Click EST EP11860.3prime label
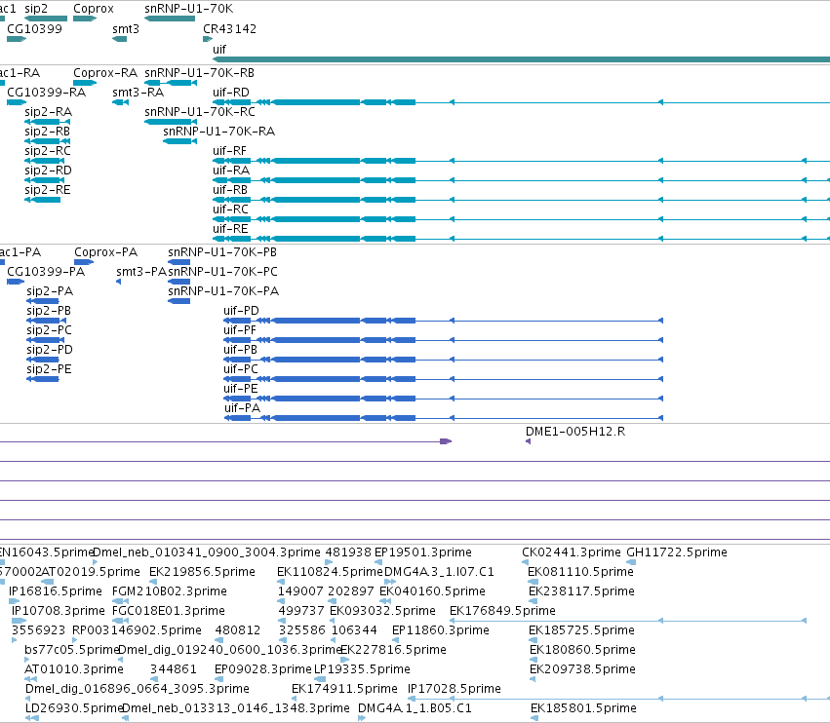Screen dimensions: 830x723 coord(441,630)
